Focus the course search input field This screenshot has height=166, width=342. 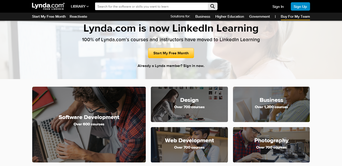151,6
